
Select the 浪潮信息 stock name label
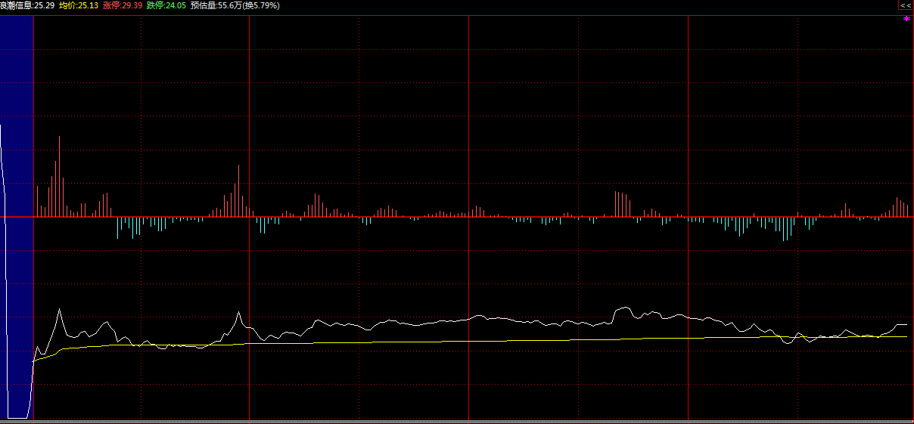(x=17, y=5)
